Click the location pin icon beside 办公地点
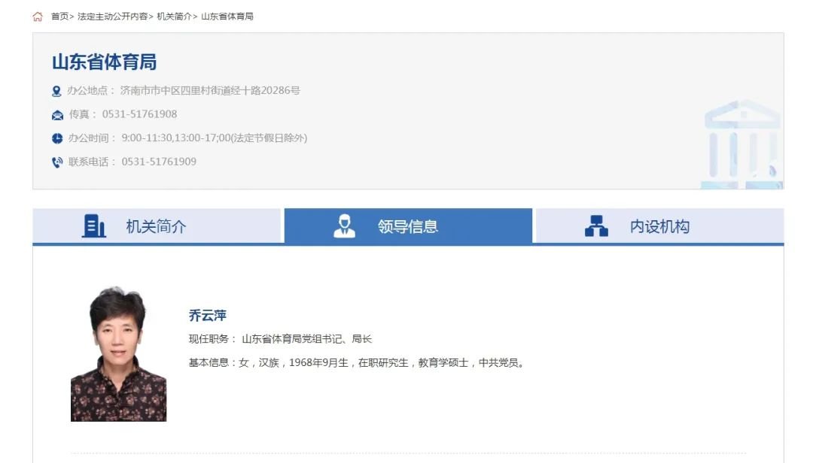Image resolution: width=813 pixels, height=463 pixels. point(56,91)
